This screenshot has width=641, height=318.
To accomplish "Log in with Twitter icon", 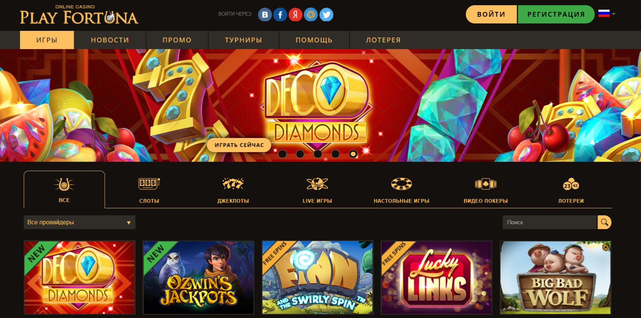I will tap(326, 15).
